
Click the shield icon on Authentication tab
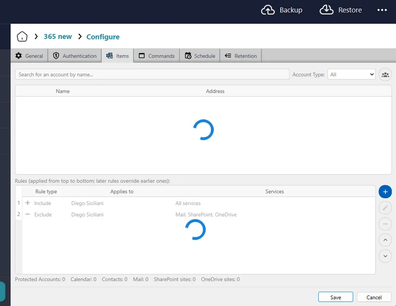pyautogui.click(x=56, y=56)
